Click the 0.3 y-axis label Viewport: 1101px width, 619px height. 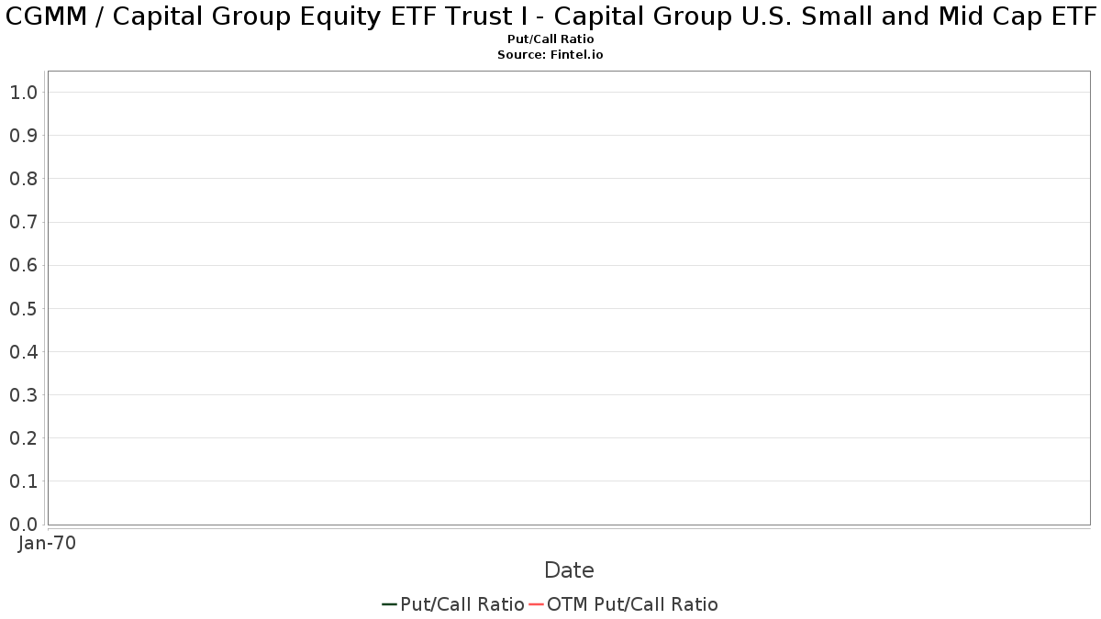23,394
